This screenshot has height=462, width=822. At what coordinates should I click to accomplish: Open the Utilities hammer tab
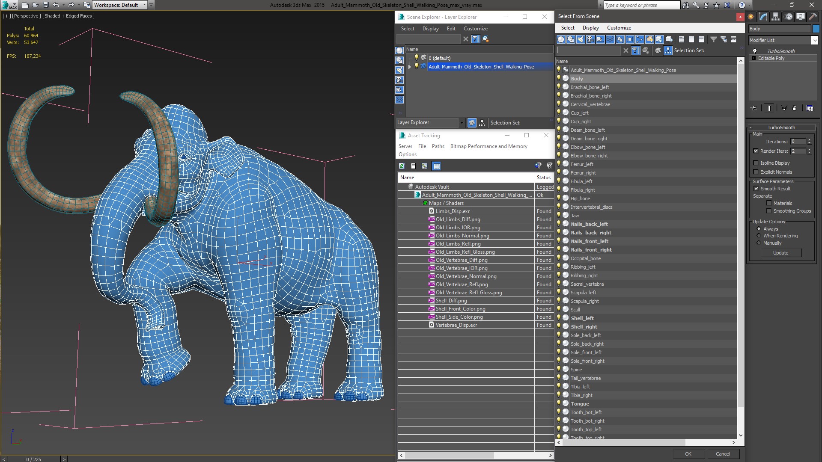click(x=813, y=17)
